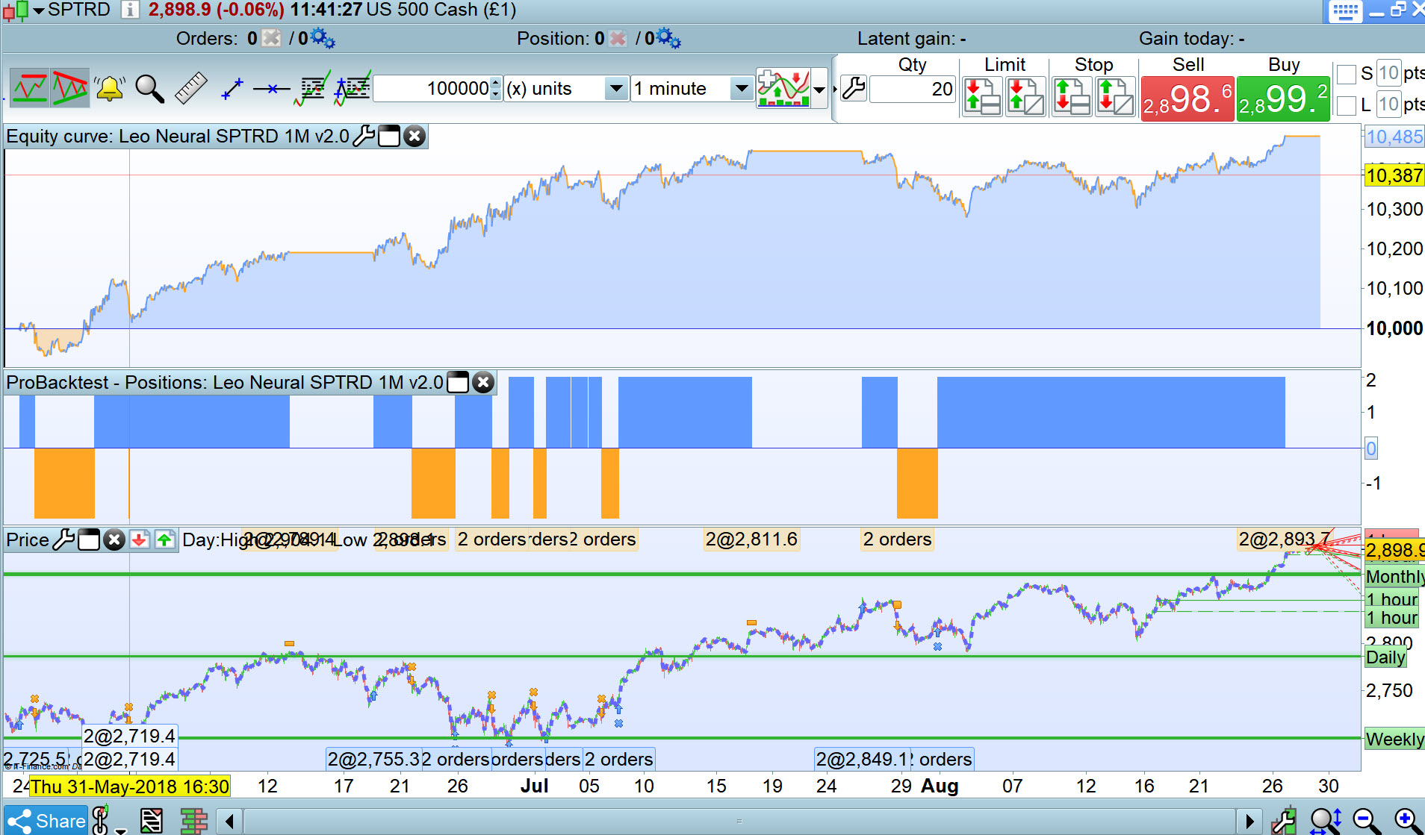Zoom out on the chart

1367,821
